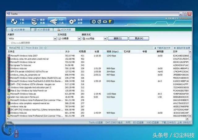This screenshot has height=140, width=198.
Task: Click the horizontal scroll-left arrow
Action: (x=8, y=119)
